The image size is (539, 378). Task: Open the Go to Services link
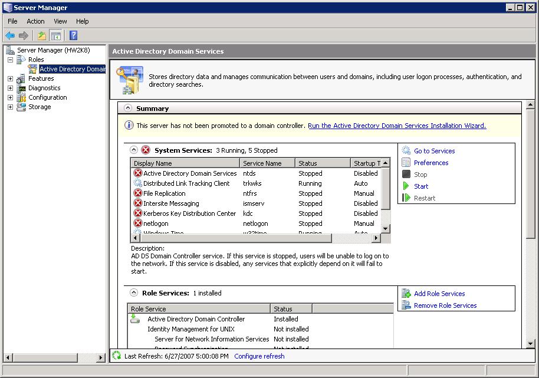click(434, 151)
